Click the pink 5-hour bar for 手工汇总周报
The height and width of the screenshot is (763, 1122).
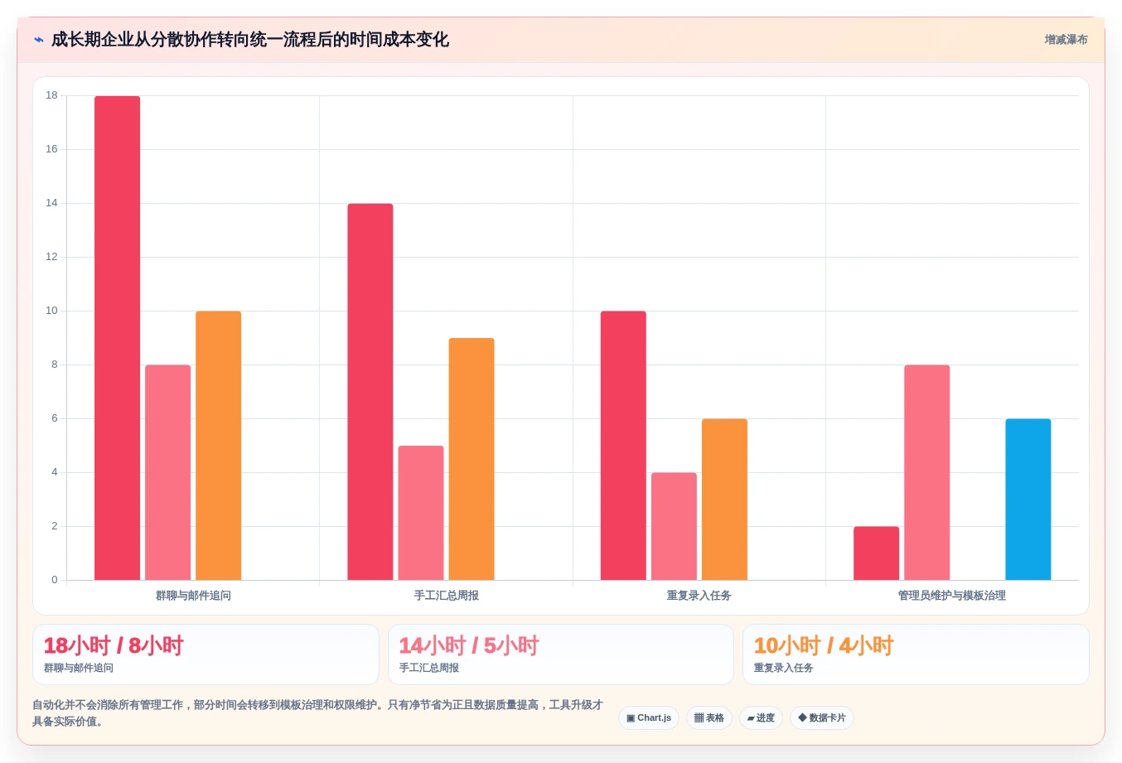pos(421,513)
